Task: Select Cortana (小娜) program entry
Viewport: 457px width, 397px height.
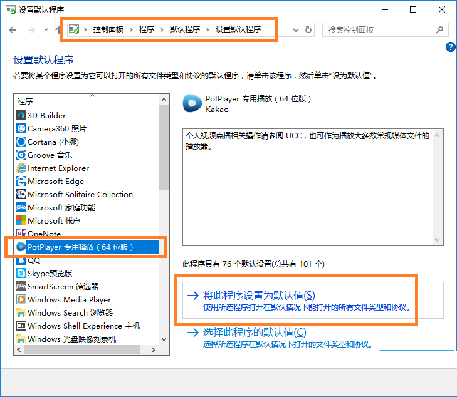Action: [53, 142]
